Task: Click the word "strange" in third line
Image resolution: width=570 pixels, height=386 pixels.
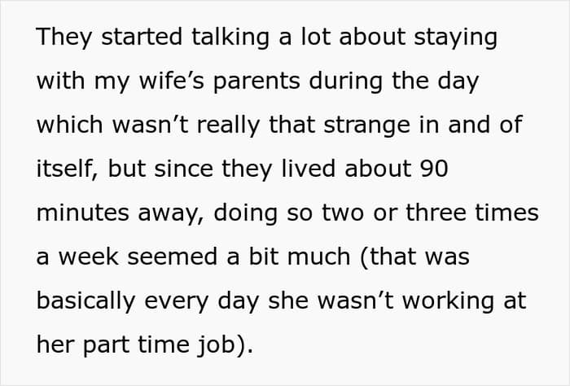Action: point(366,125)
